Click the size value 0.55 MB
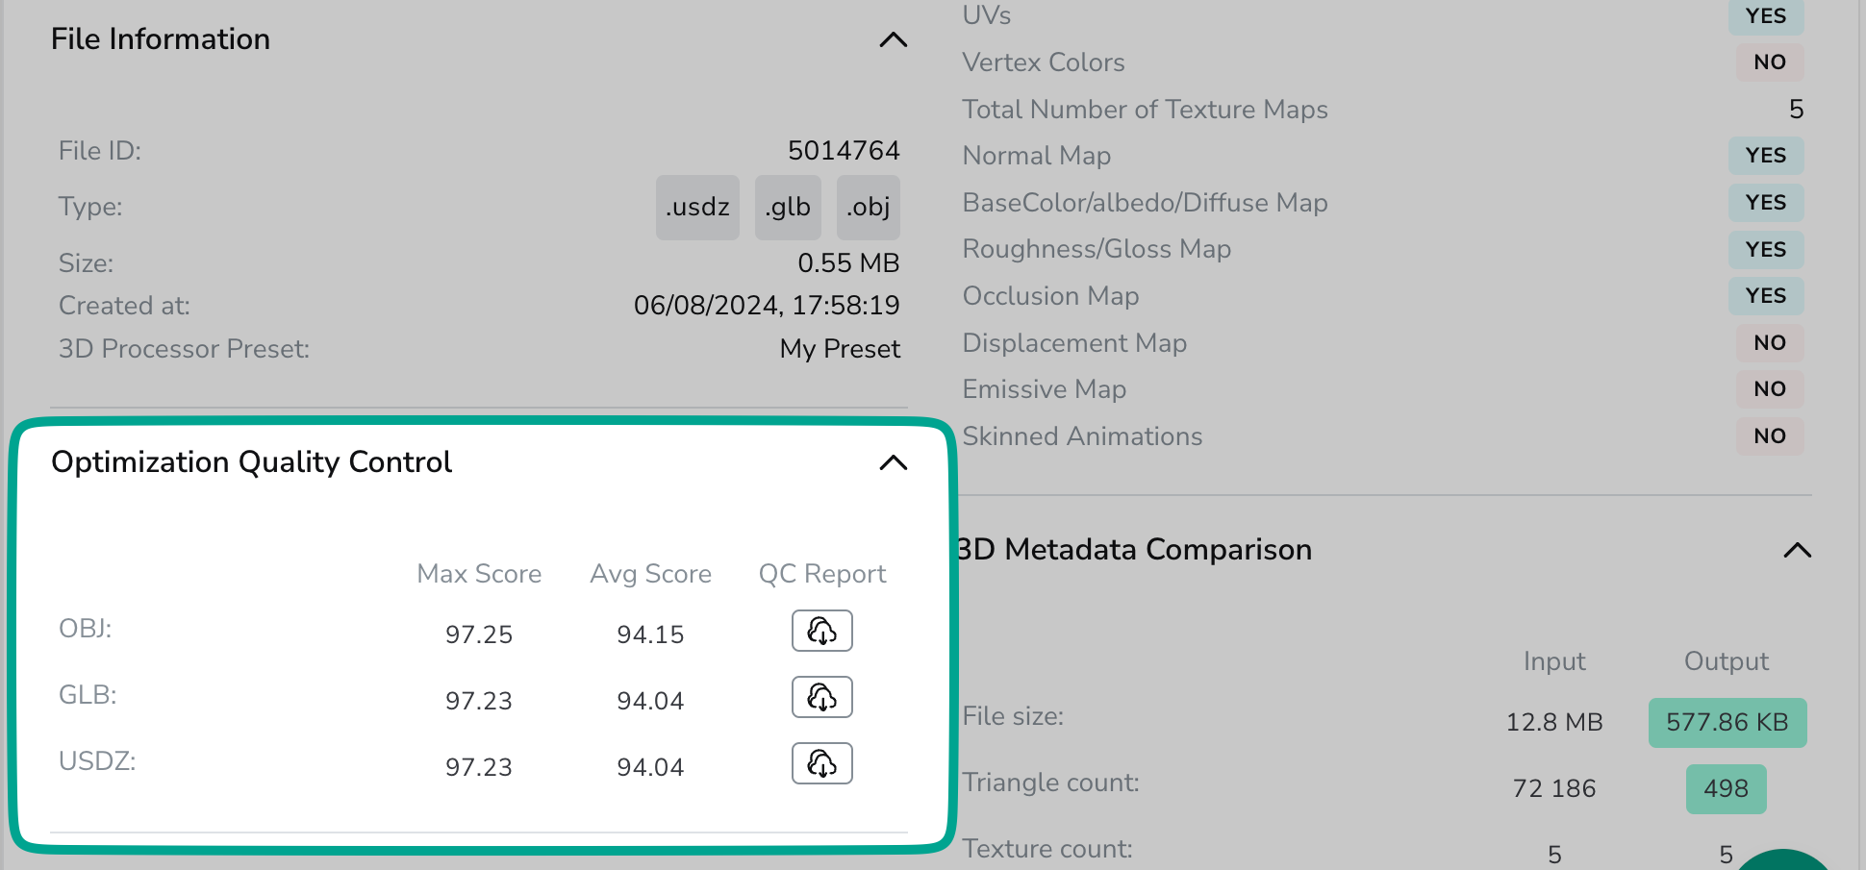Viewport: 1866px width, 870px height. [x=848, y=262]
